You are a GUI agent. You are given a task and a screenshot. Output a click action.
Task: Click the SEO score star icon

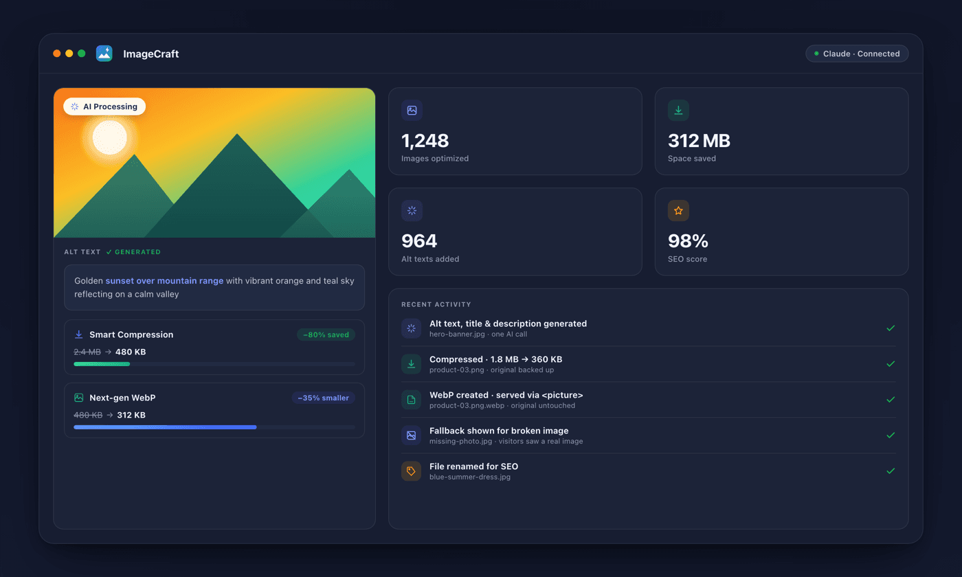[x=678, y=210]
